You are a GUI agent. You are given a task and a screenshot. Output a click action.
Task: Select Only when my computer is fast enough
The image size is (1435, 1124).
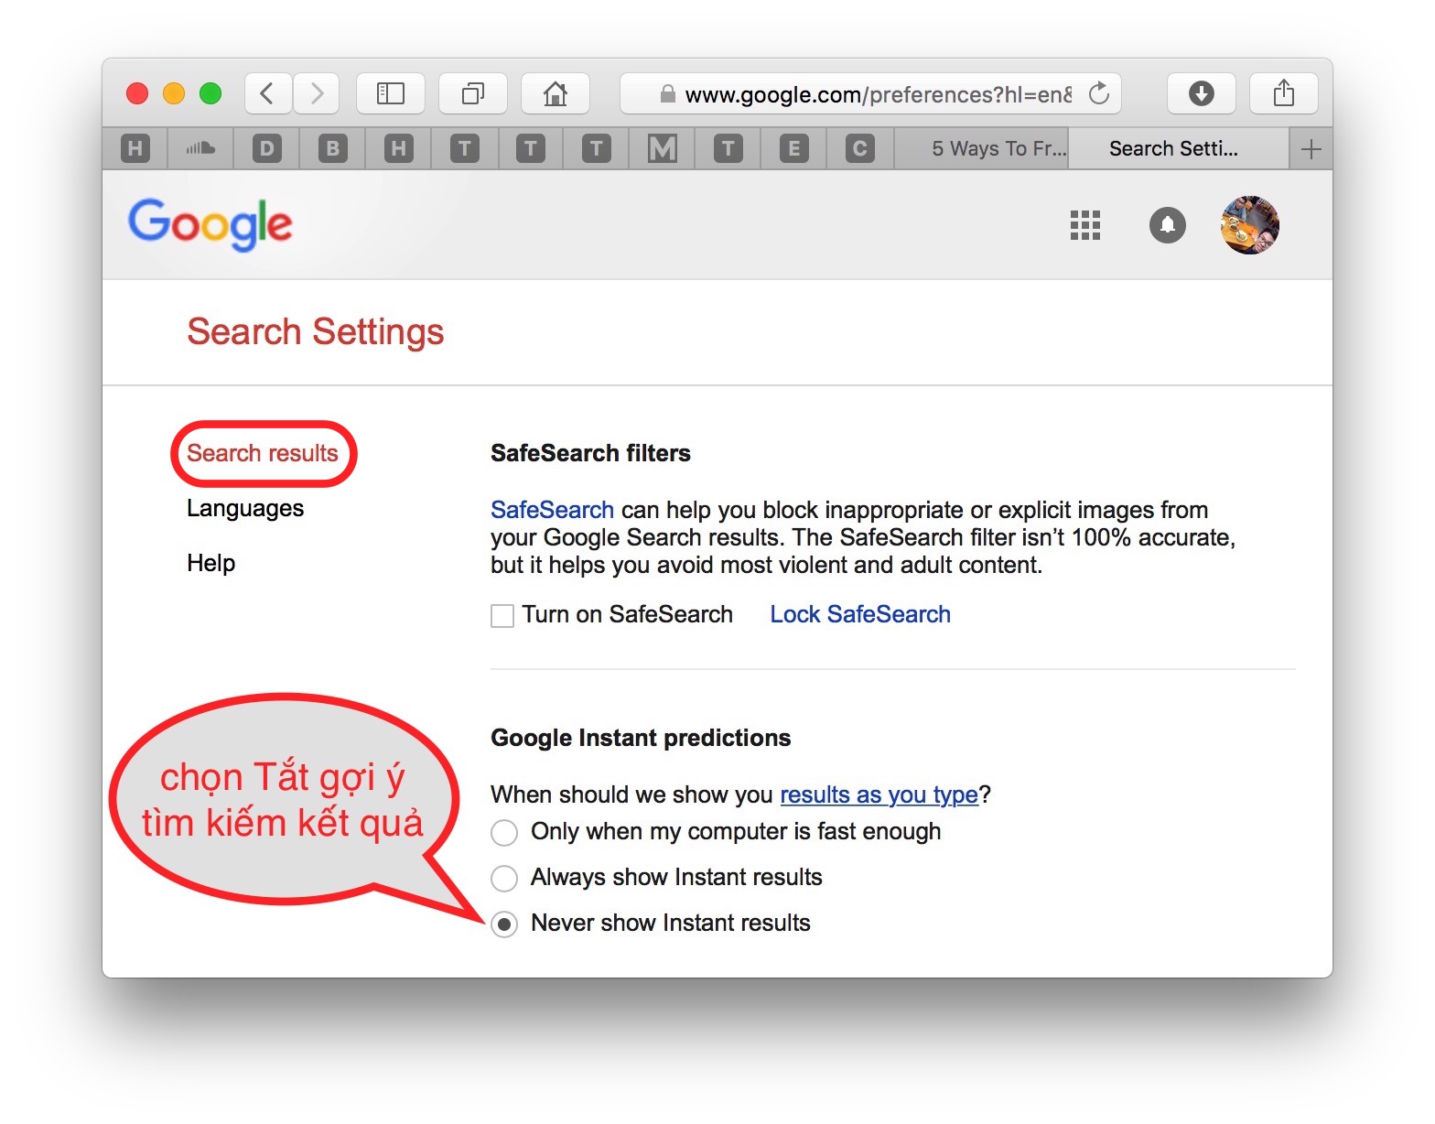tap(504, 833)
